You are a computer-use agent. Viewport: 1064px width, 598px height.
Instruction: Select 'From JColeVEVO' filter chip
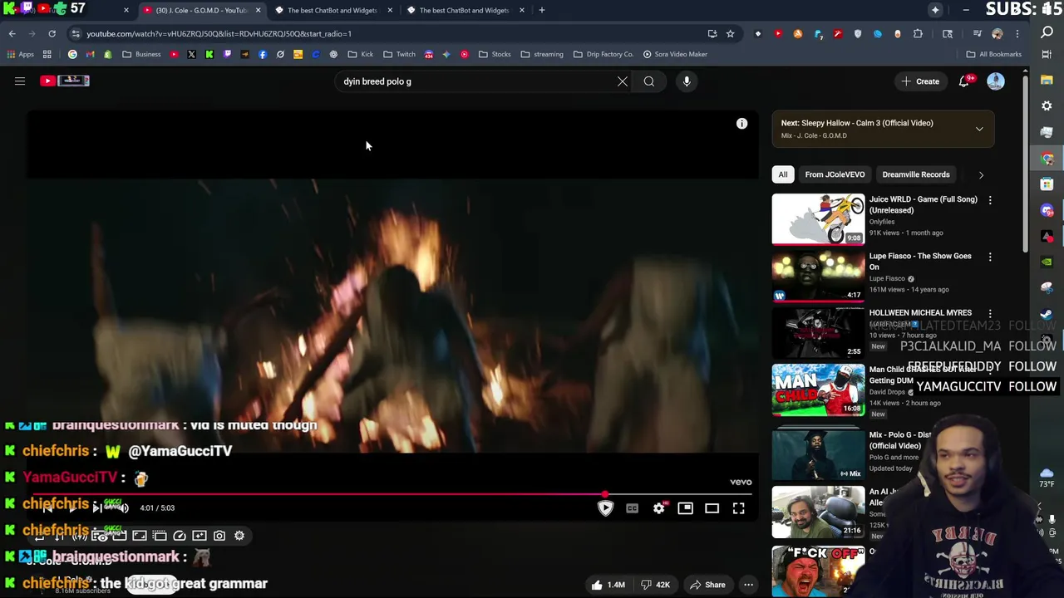tap(835, 174)
